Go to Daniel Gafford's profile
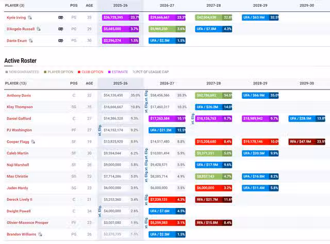The width and height of the screenshot is (330, 244). coord(19,118)
